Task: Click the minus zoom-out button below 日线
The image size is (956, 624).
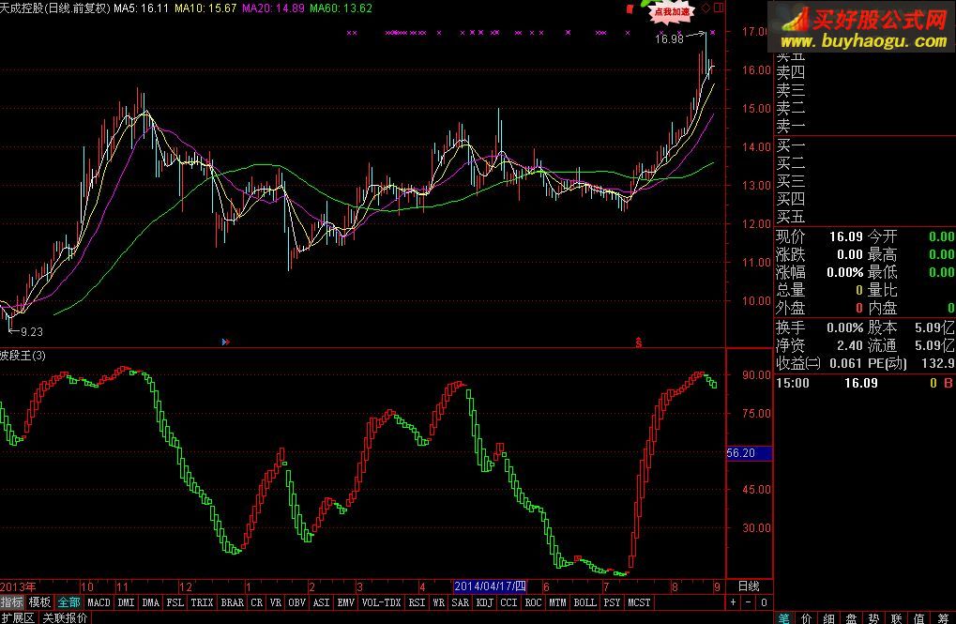Action: pos(749,602)
